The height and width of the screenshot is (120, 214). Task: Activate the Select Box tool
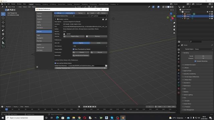pyautogui.click(x=3, y=14)
